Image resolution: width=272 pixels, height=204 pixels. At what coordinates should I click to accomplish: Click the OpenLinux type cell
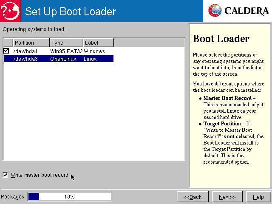[63, 59]
